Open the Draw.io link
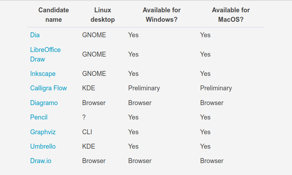 pyautogui.click(x=41, y=161)
